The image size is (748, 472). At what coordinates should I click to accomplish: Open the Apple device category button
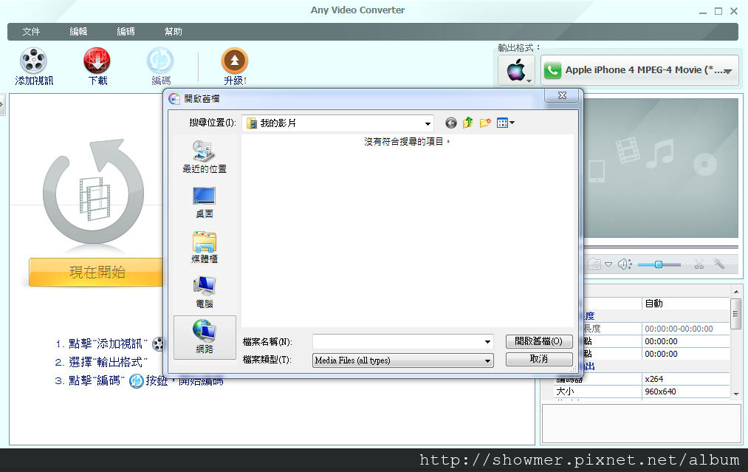coord(517,70)
